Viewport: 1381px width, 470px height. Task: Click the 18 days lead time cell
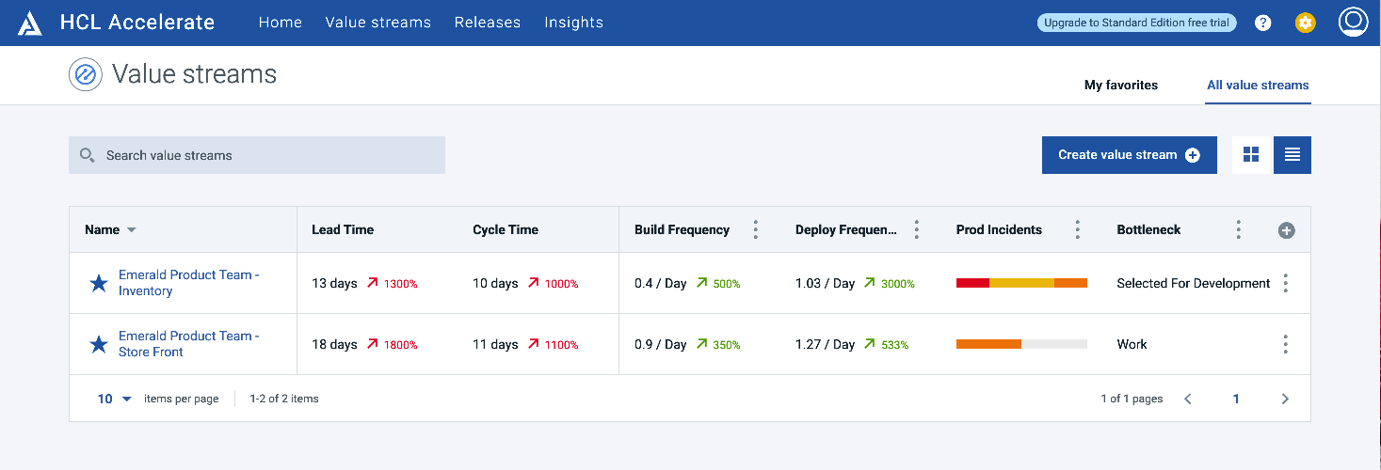334,344
